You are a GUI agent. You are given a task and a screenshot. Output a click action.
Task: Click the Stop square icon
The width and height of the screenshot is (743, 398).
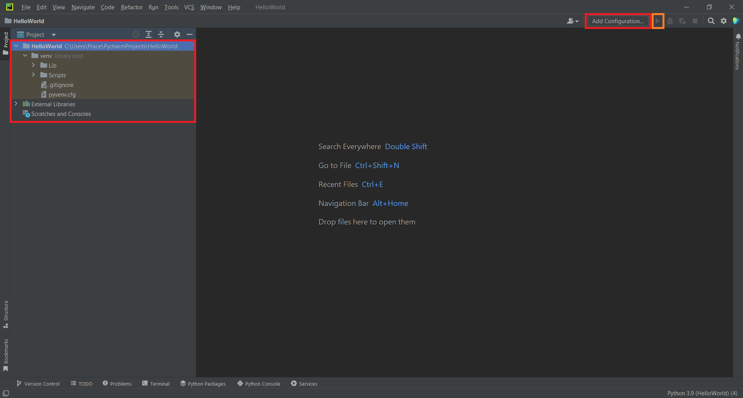click(x=695, y=21)
